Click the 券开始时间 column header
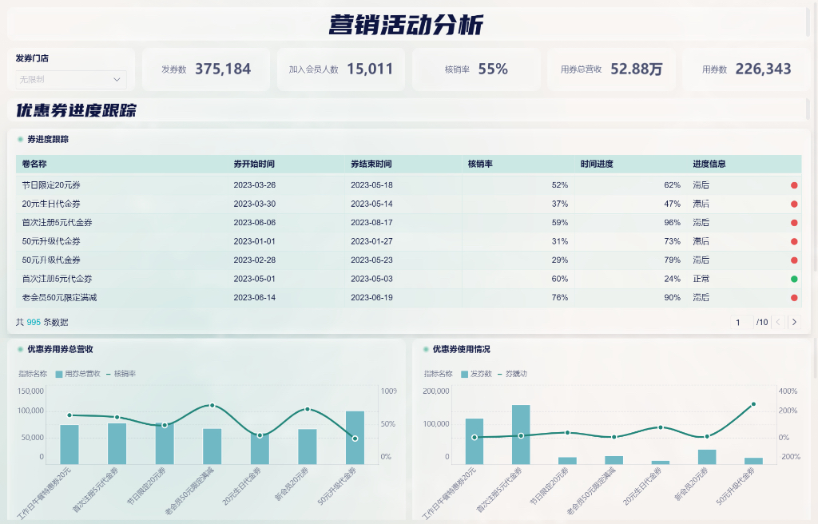 (x=254, y=164)
